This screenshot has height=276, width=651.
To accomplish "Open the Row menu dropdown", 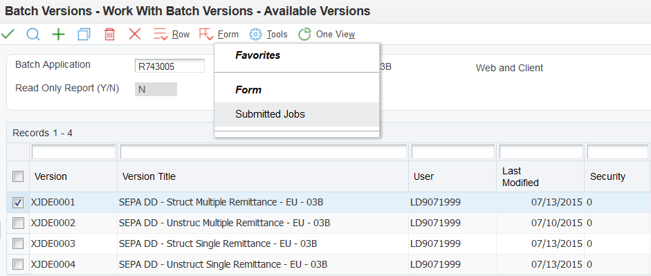I will point(172,35).
